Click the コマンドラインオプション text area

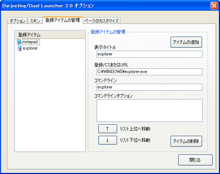click(149, 110)
